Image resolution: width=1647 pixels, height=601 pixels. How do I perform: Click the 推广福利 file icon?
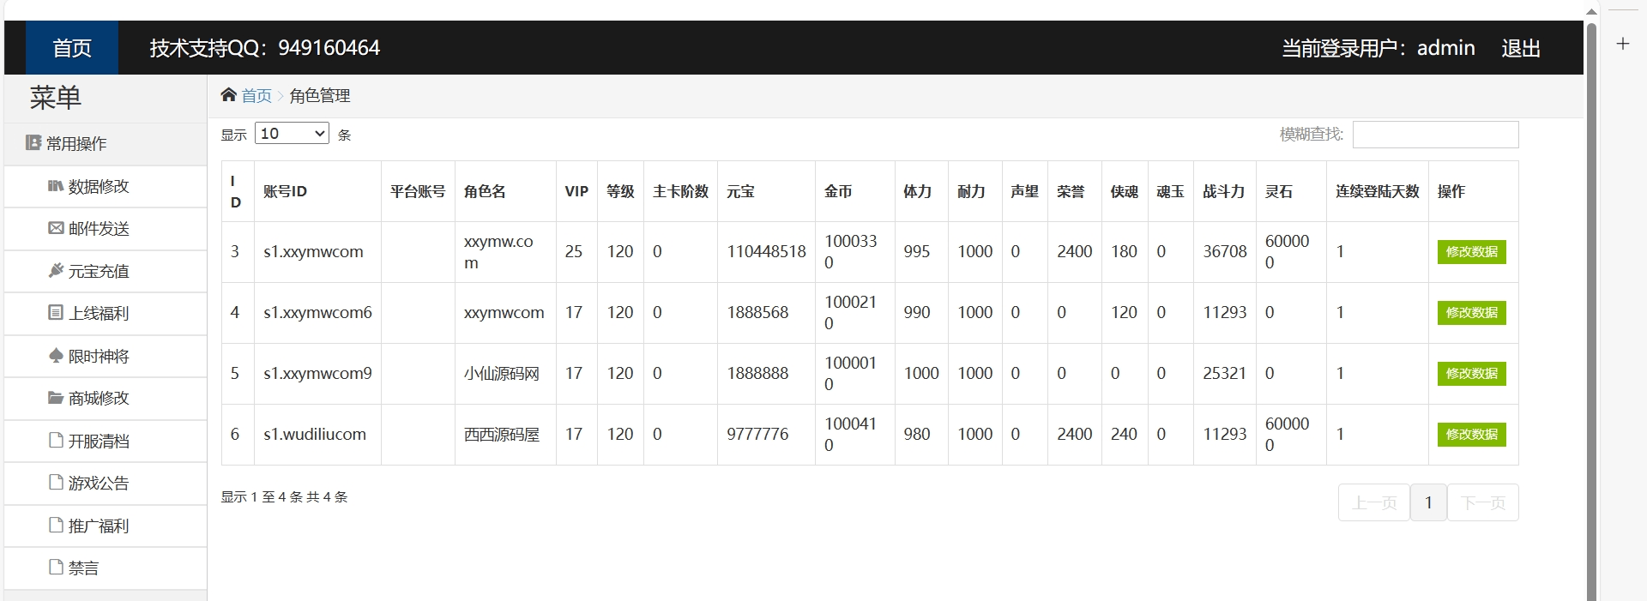pos(56,525)
